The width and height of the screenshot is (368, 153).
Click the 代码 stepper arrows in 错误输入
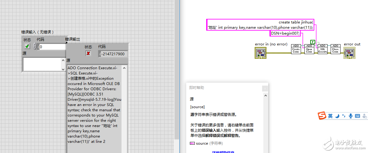pyautogui.click(x=35, y=46)
